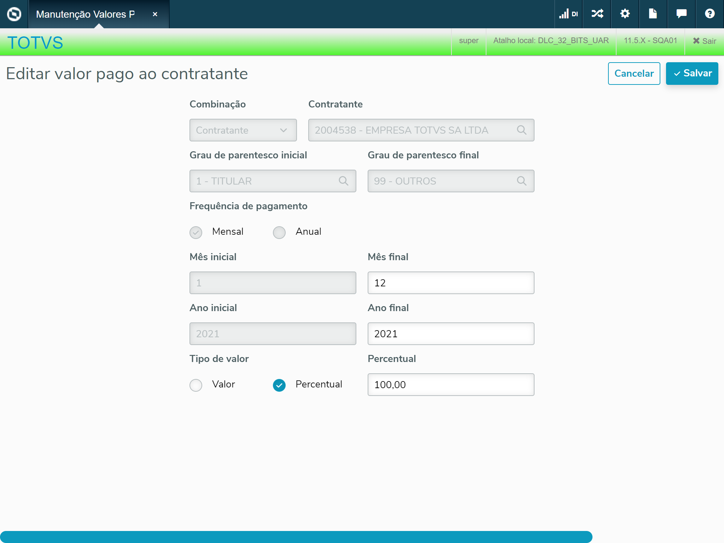
Task: Select the Mensal payment frequency
Action: [x=196, y=232]
